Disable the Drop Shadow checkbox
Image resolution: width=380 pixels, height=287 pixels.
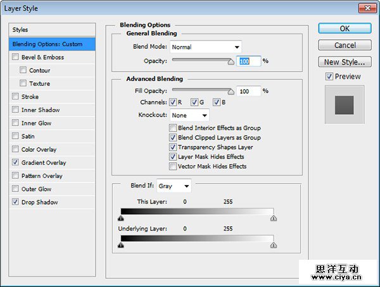pos(15,202)
